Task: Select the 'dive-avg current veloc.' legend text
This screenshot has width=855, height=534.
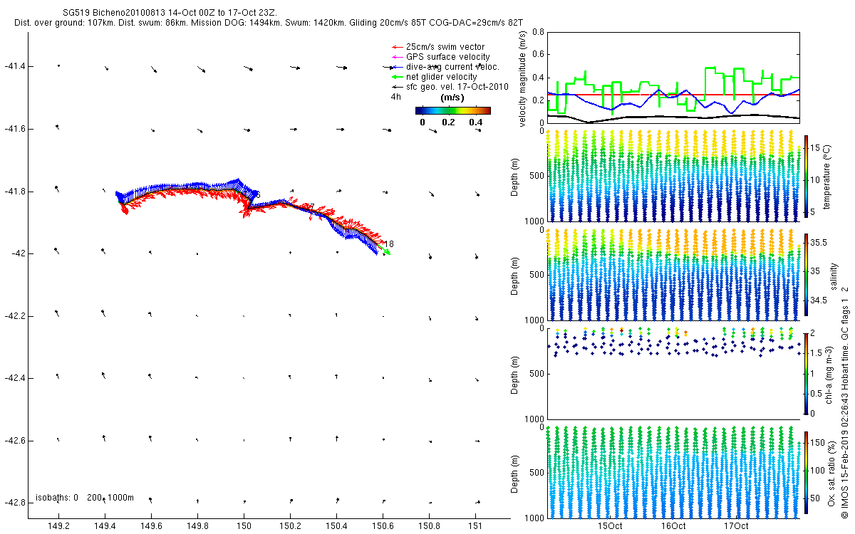Action: coord(452,67)
